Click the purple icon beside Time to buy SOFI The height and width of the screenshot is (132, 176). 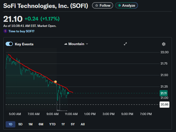[5, 31]
